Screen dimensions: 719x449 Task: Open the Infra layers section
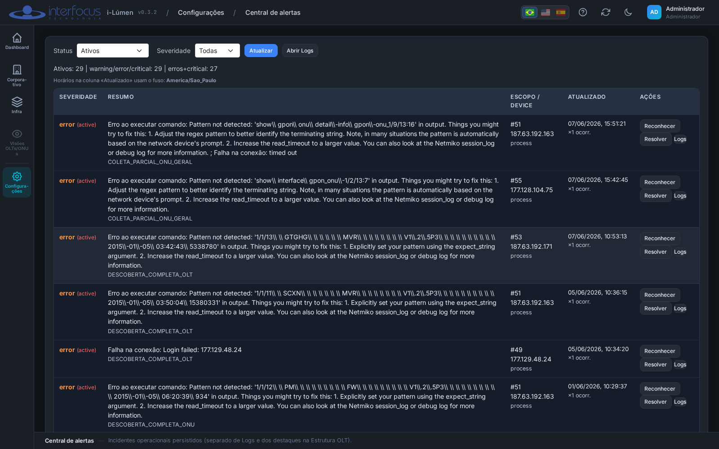(x=17, y=105)
